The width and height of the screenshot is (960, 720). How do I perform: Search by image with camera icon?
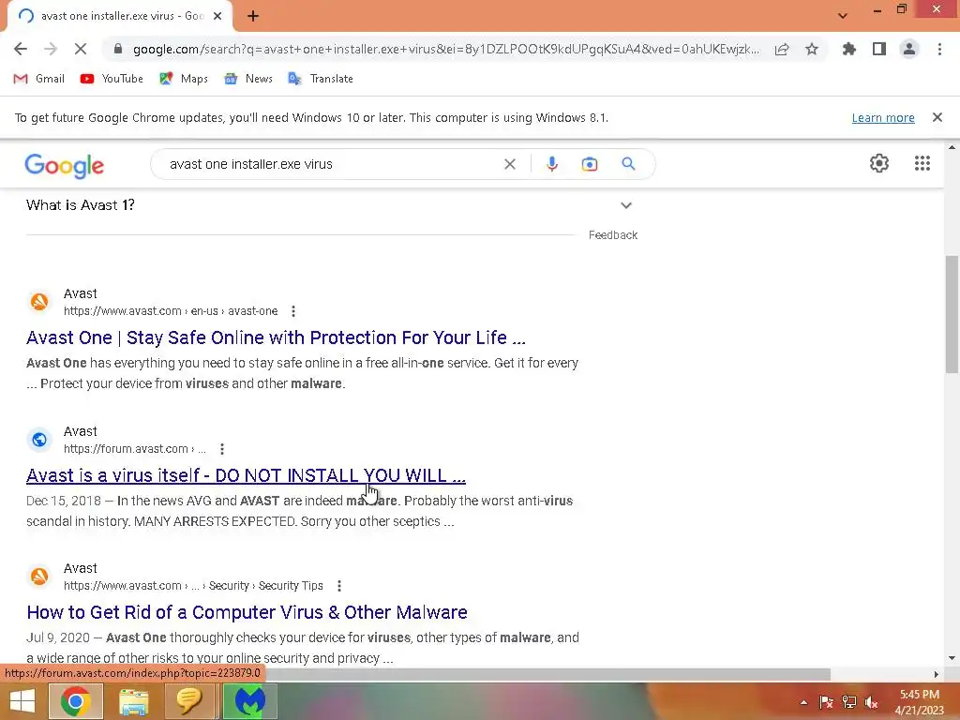click(589, 164)
